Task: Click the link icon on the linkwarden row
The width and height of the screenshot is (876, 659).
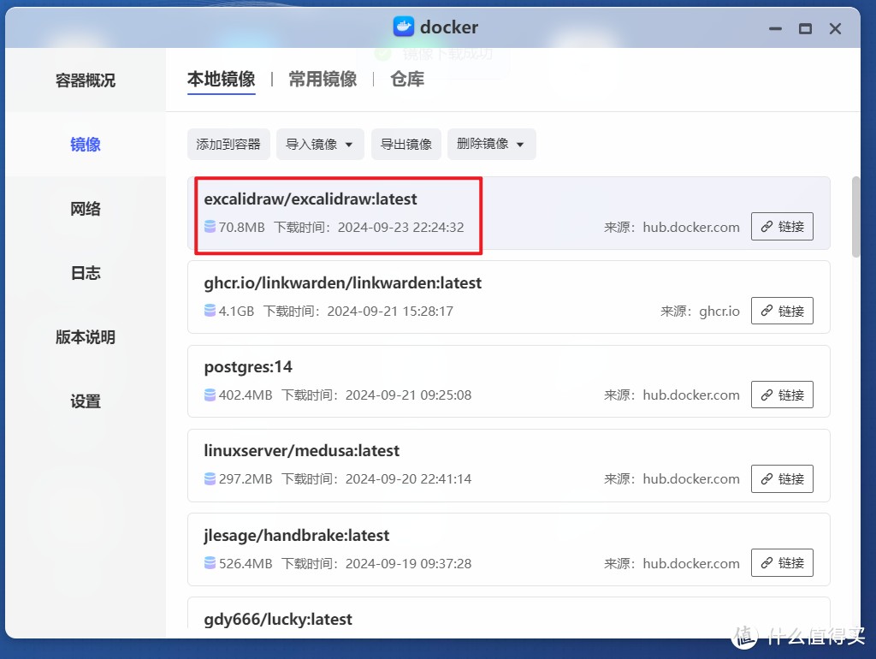Action: point(767,311)
